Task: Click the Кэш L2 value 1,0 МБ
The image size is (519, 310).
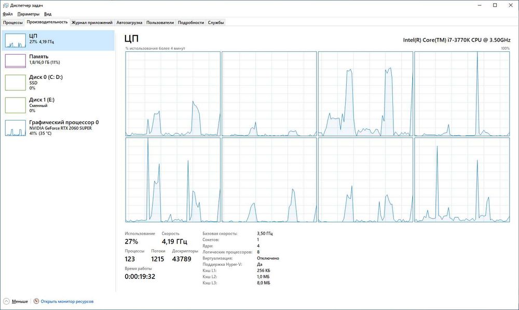Action: tap(263, 277)
